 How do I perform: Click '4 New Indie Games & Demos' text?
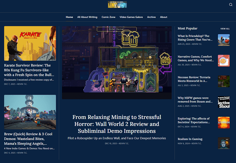coord(29,148)
